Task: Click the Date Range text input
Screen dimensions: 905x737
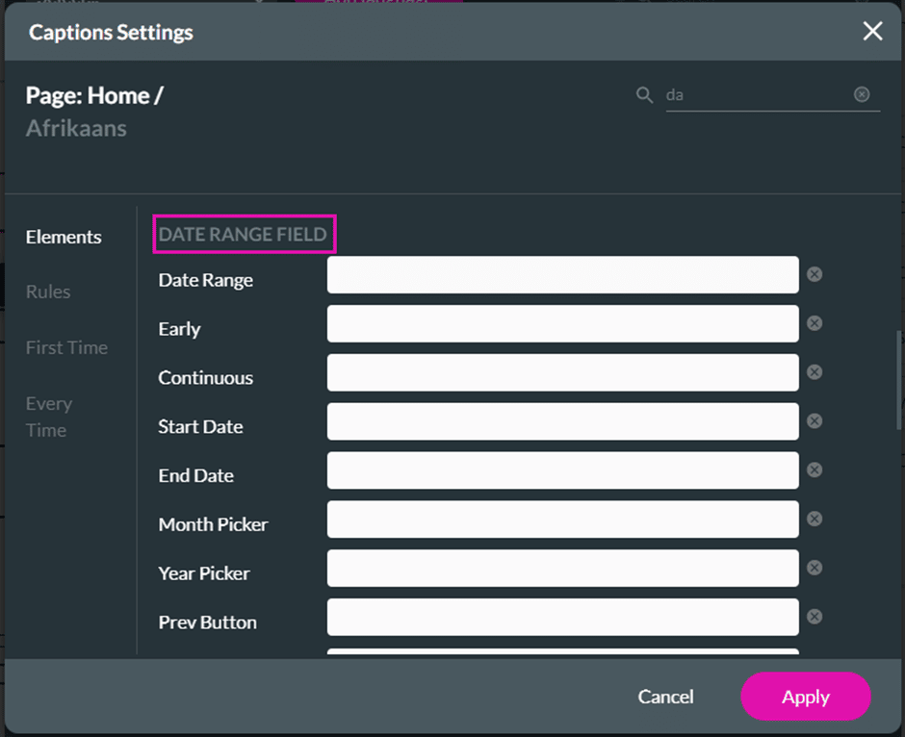Action: point(562,275)
